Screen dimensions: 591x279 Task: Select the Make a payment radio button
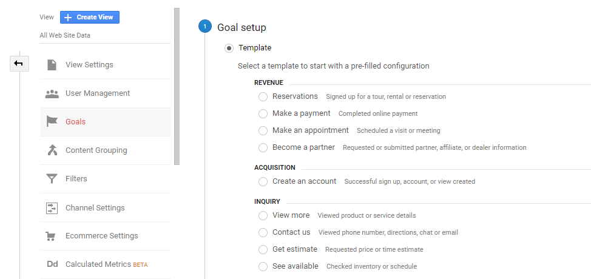point(263,113)
